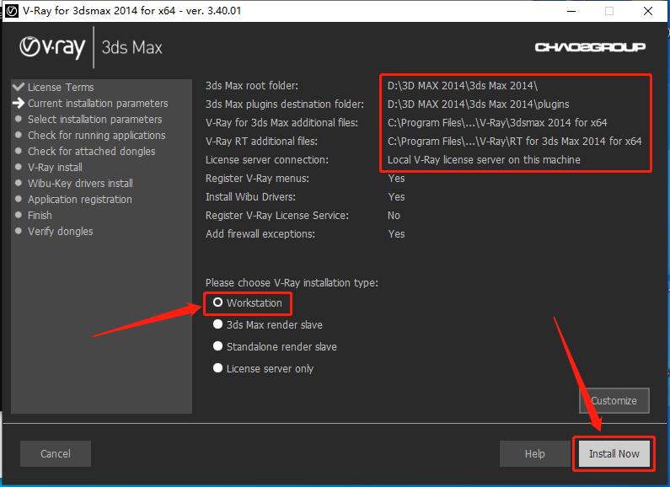
Task: Open the Customize settings
Action: (x=614, y=400)
